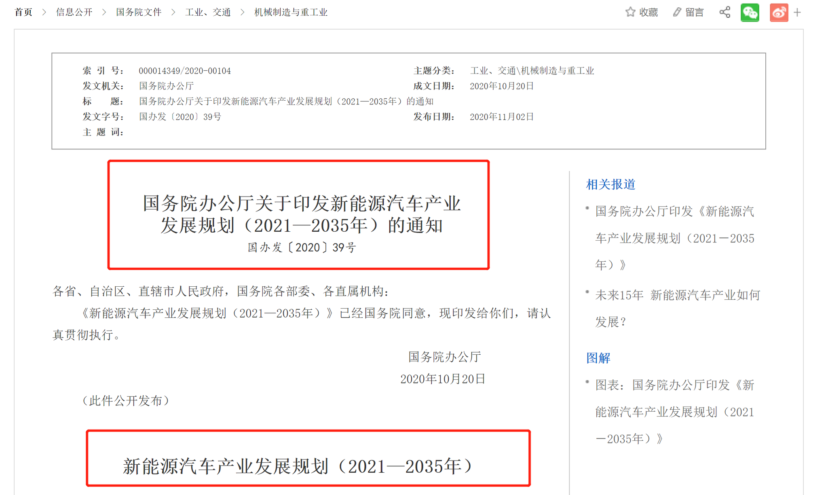
Task: Click chevron before 机械制造与重工业 breadcrumb
Action: click(243, 12)
